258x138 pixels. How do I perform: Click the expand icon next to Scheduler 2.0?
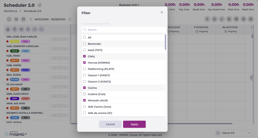click(x=40, y=5)
